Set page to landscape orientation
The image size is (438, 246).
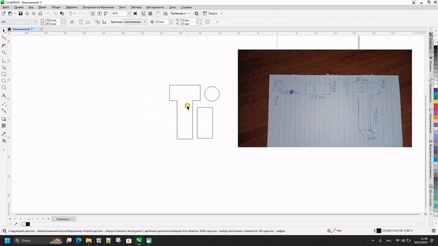tap(88, 22)
